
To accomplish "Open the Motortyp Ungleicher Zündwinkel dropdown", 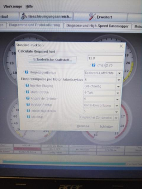I will (99, 117).
